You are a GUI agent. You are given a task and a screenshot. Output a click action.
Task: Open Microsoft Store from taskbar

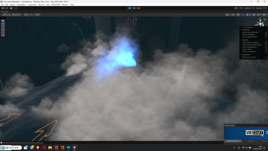[x=25, y=148]
